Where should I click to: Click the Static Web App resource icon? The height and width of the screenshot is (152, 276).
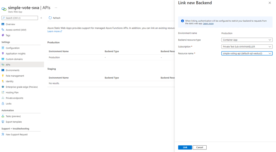(4, 9)
